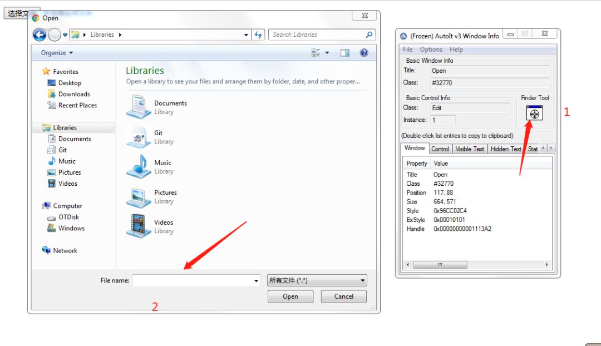Switch to the Visible Text tab
601x346 pixels.
pos(470,149)
